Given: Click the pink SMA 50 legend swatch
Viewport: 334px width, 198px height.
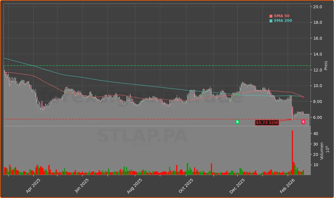Looking at the screenshot, I should [270, 16].
